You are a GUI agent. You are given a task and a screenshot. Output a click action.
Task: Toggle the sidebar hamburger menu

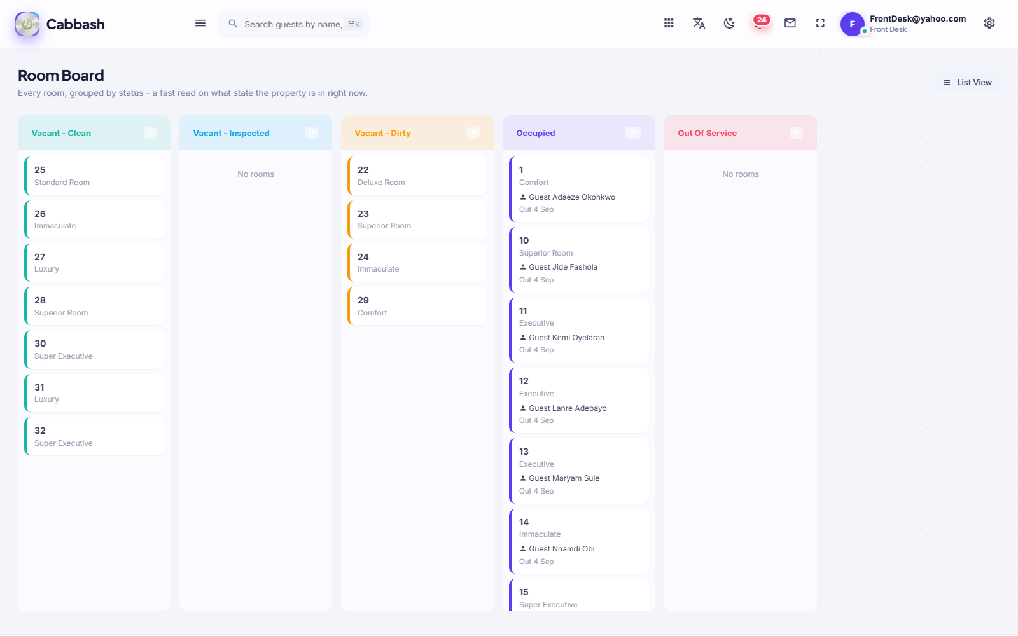pyautogui.click(x=200, y=24)
